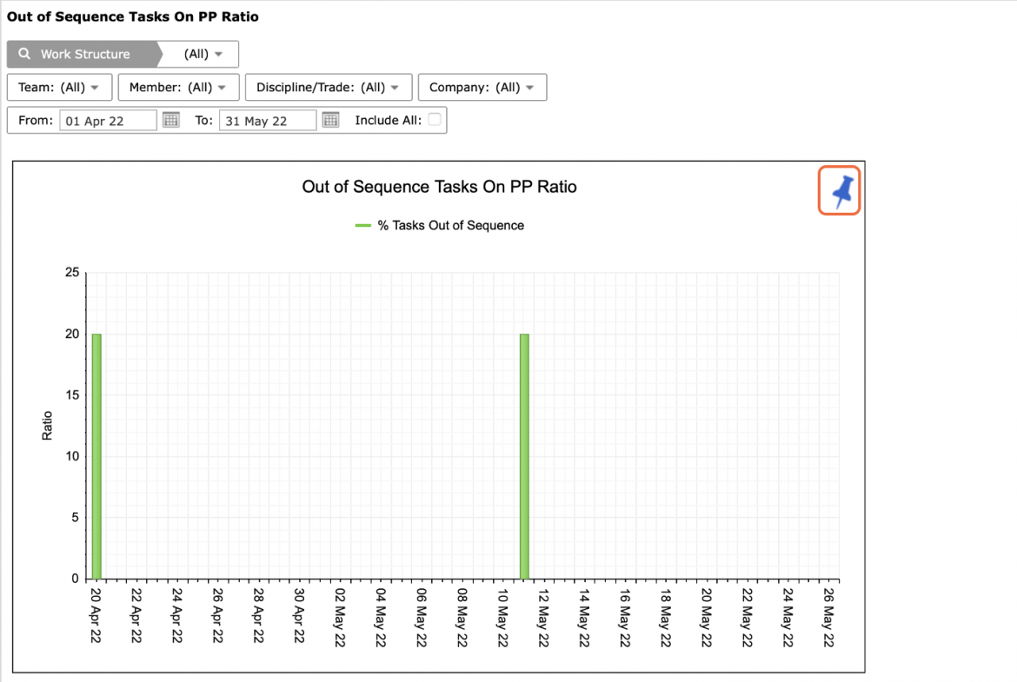
Task: Click the page heading Out of Sequence Tasks On PP Ratio
Action: click(133, 17)
